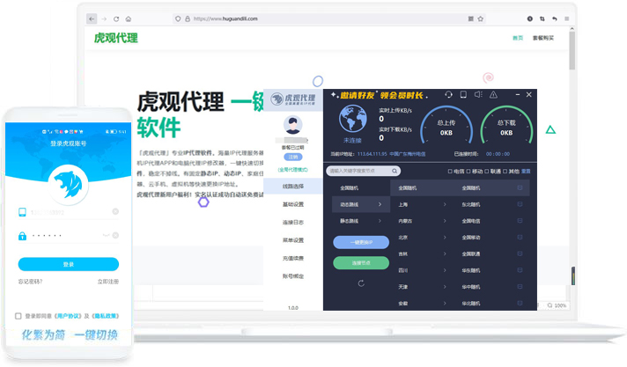
Task: Toggle the 其他 filter checkbox
Action: coord(505,171)
